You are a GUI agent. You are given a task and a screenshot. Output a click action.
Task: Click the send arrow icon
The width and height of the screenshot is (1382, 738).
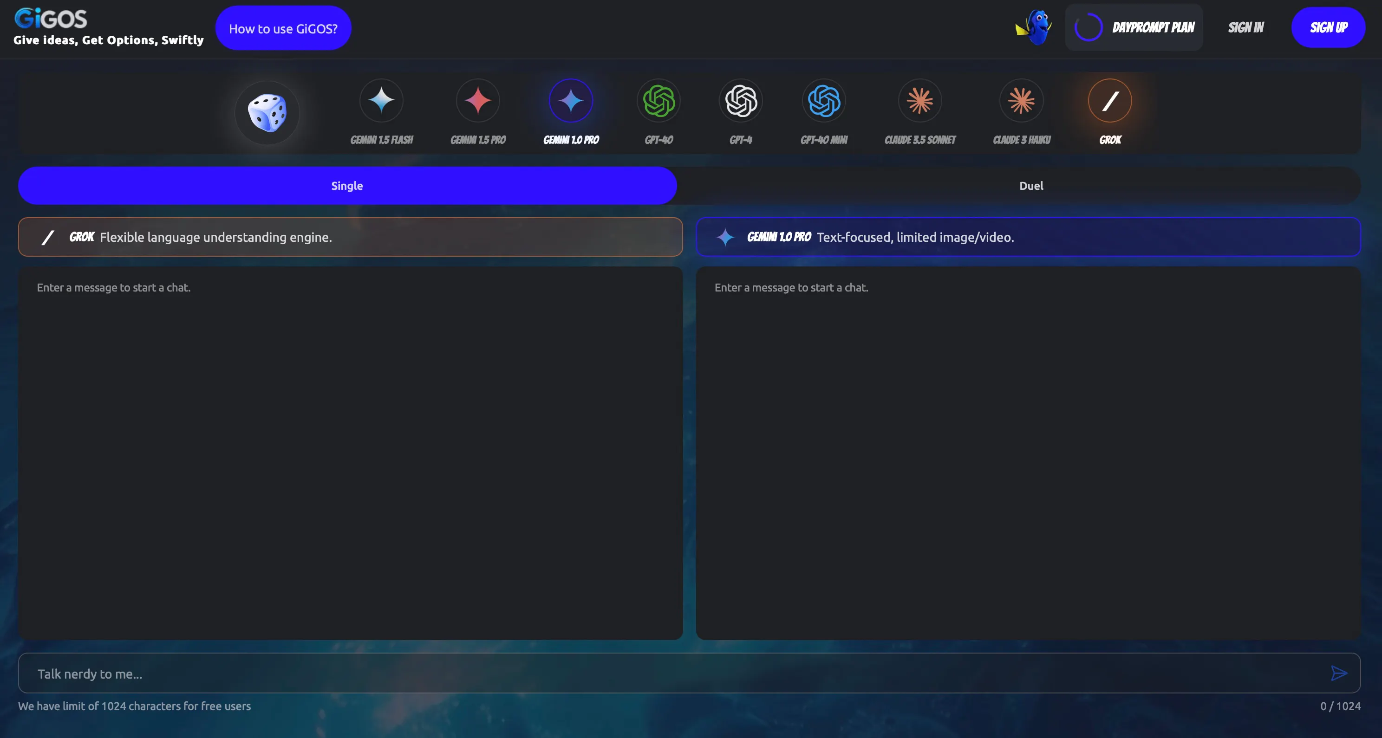pyautogui.click(x=1339, y=673)
